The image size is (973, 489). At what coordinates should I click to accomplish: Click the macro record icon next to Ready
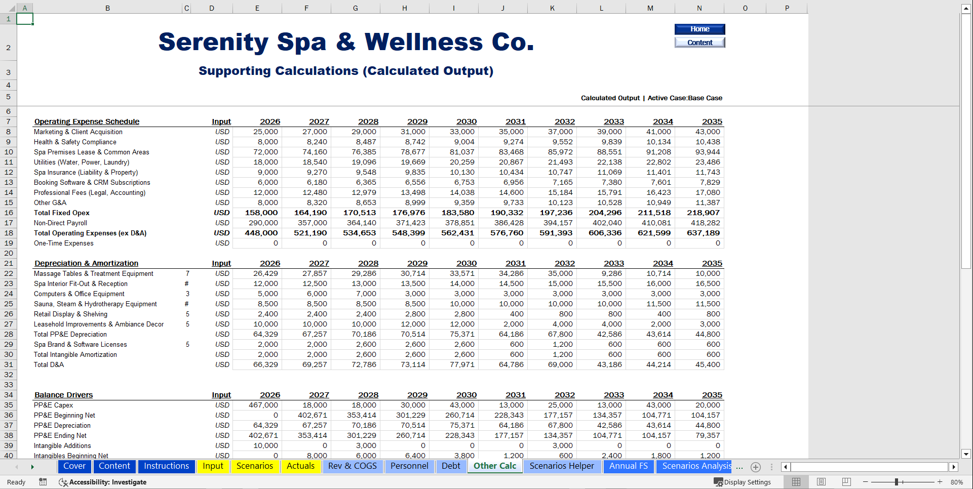(43, 482)
